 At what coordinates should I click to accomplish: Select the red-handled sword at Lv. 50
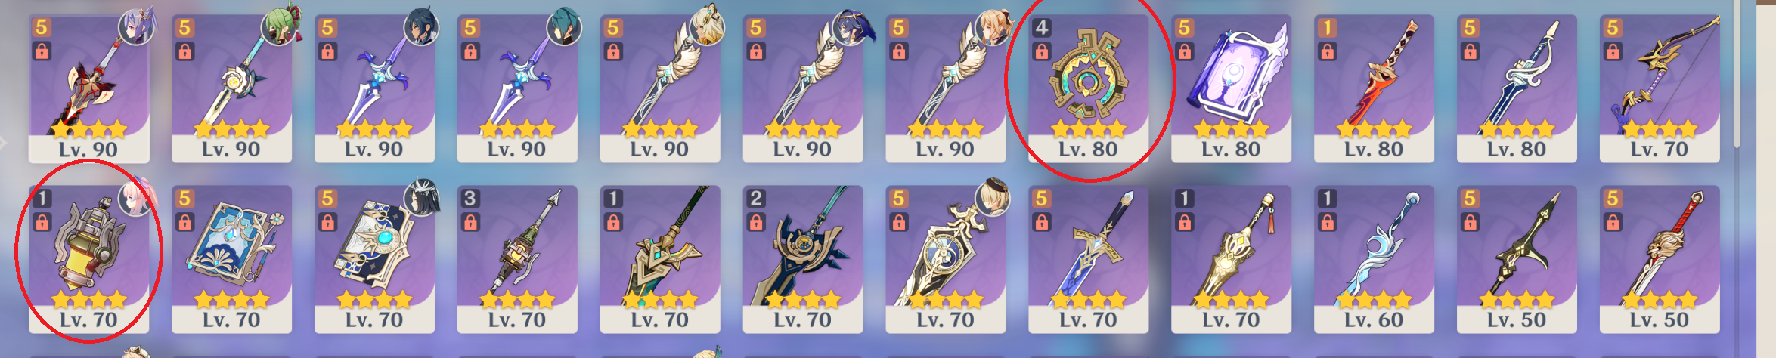(1660, 259)
